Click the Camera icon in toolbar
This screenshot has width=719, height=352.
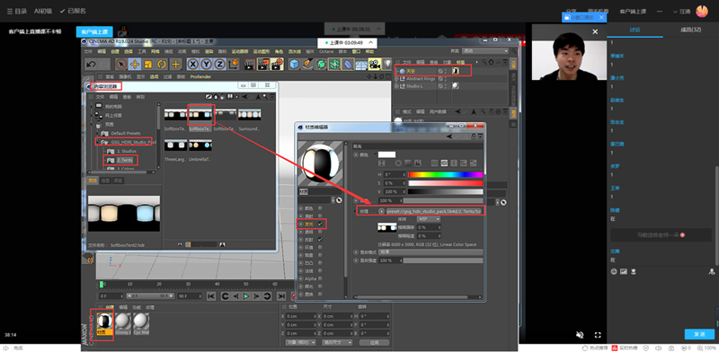[x=375, y=64]
